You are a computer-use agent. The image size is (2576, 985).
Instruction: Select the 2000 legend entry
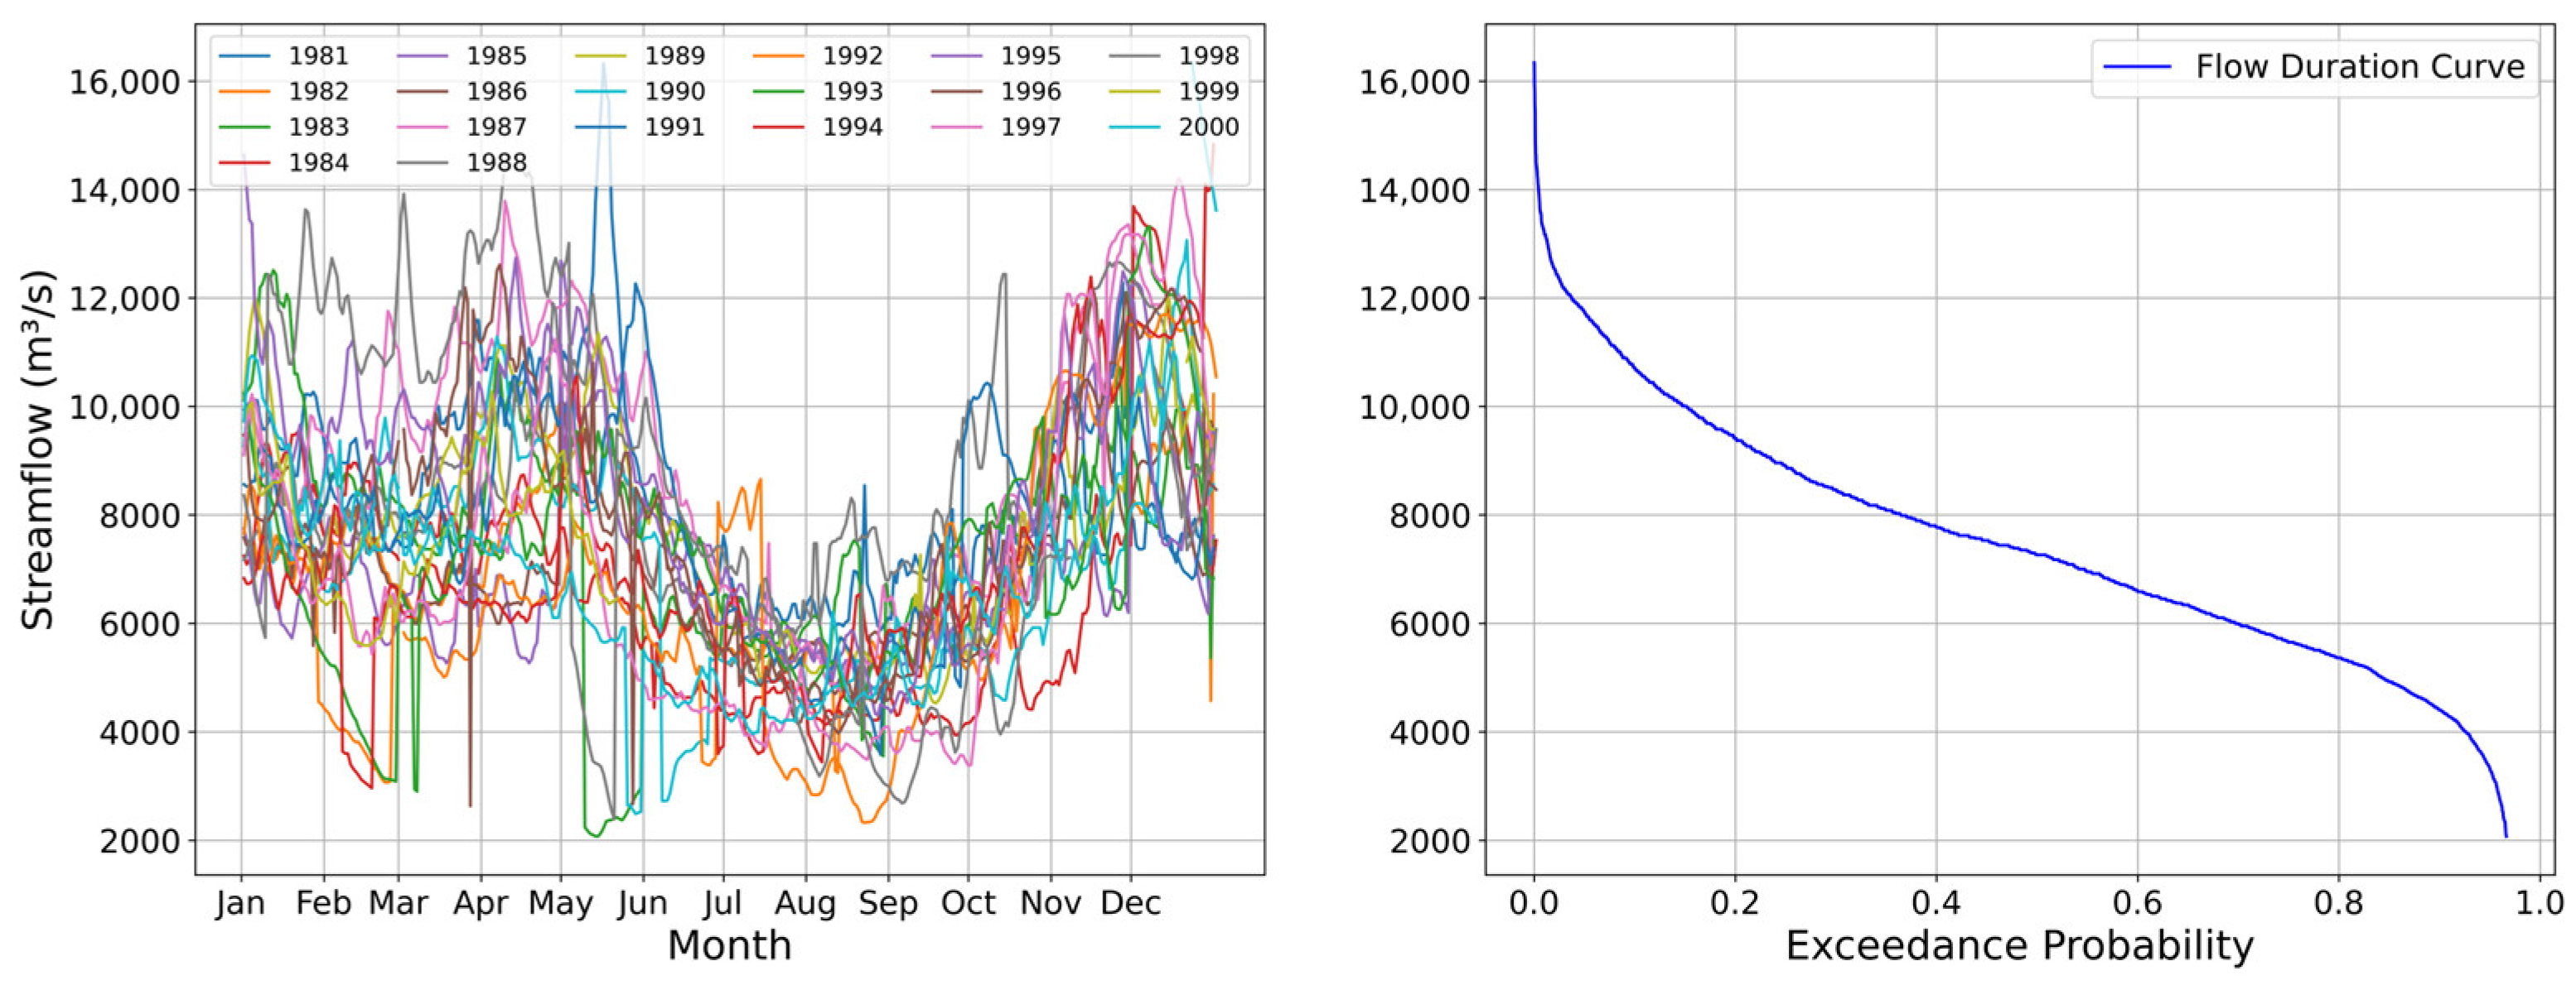1208,127
